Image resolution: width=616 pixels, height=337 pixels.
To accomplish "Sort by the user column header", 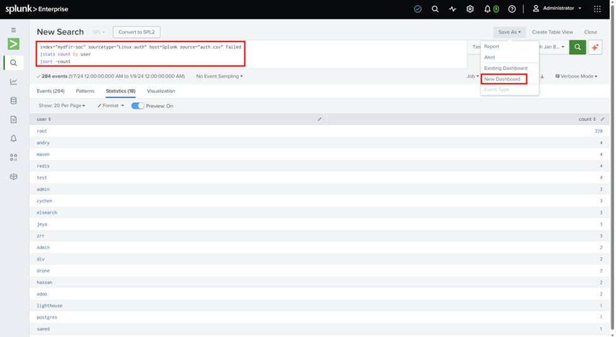I will coord(44,119).
